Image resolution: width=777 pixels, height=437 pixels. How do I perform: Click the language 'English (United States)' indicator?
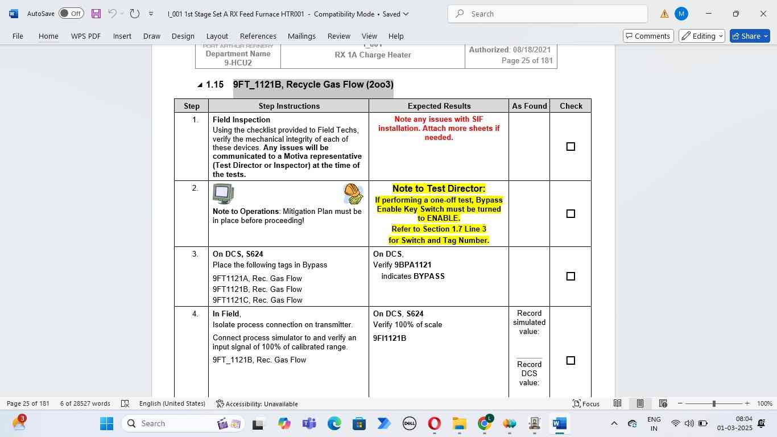click(x=172, y=403)
